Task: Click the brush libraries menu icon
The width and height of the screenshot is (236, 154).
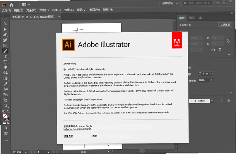Action: [229, 101]
